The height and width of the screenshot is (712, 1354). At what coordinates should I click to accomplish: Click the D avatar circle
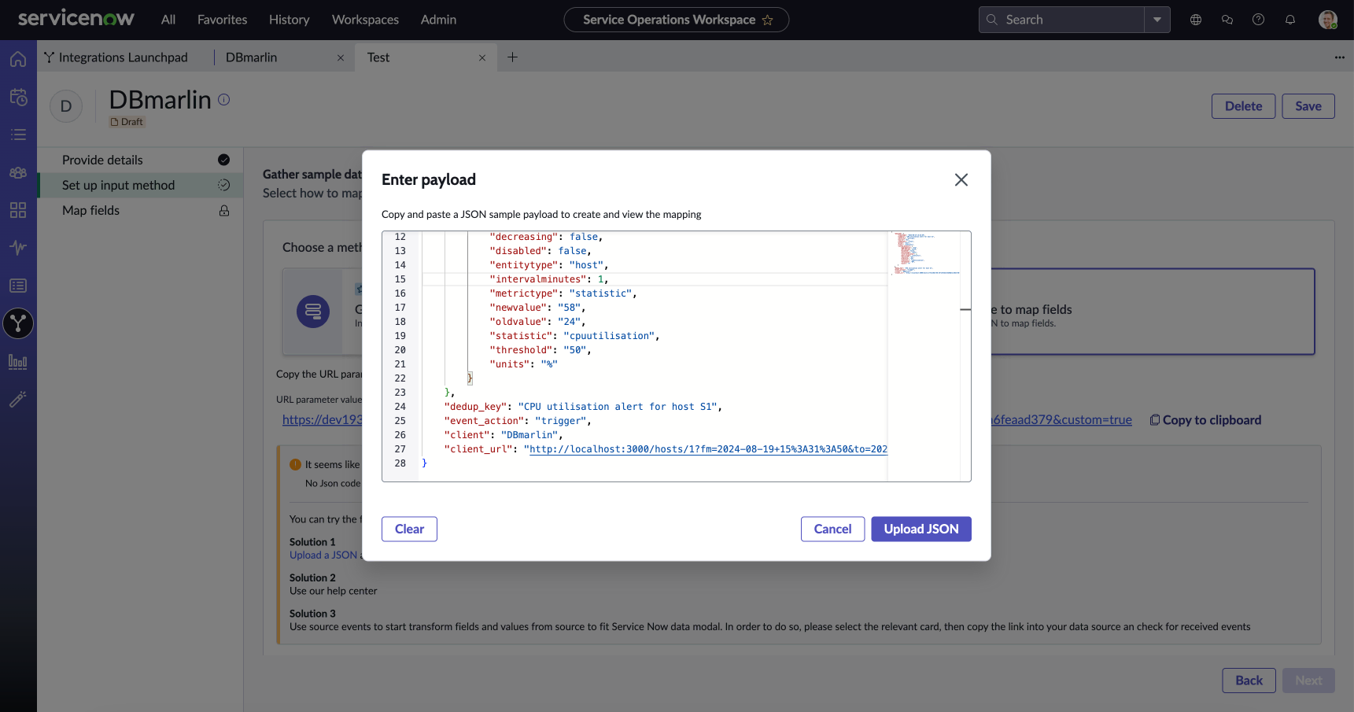point(66,106)
